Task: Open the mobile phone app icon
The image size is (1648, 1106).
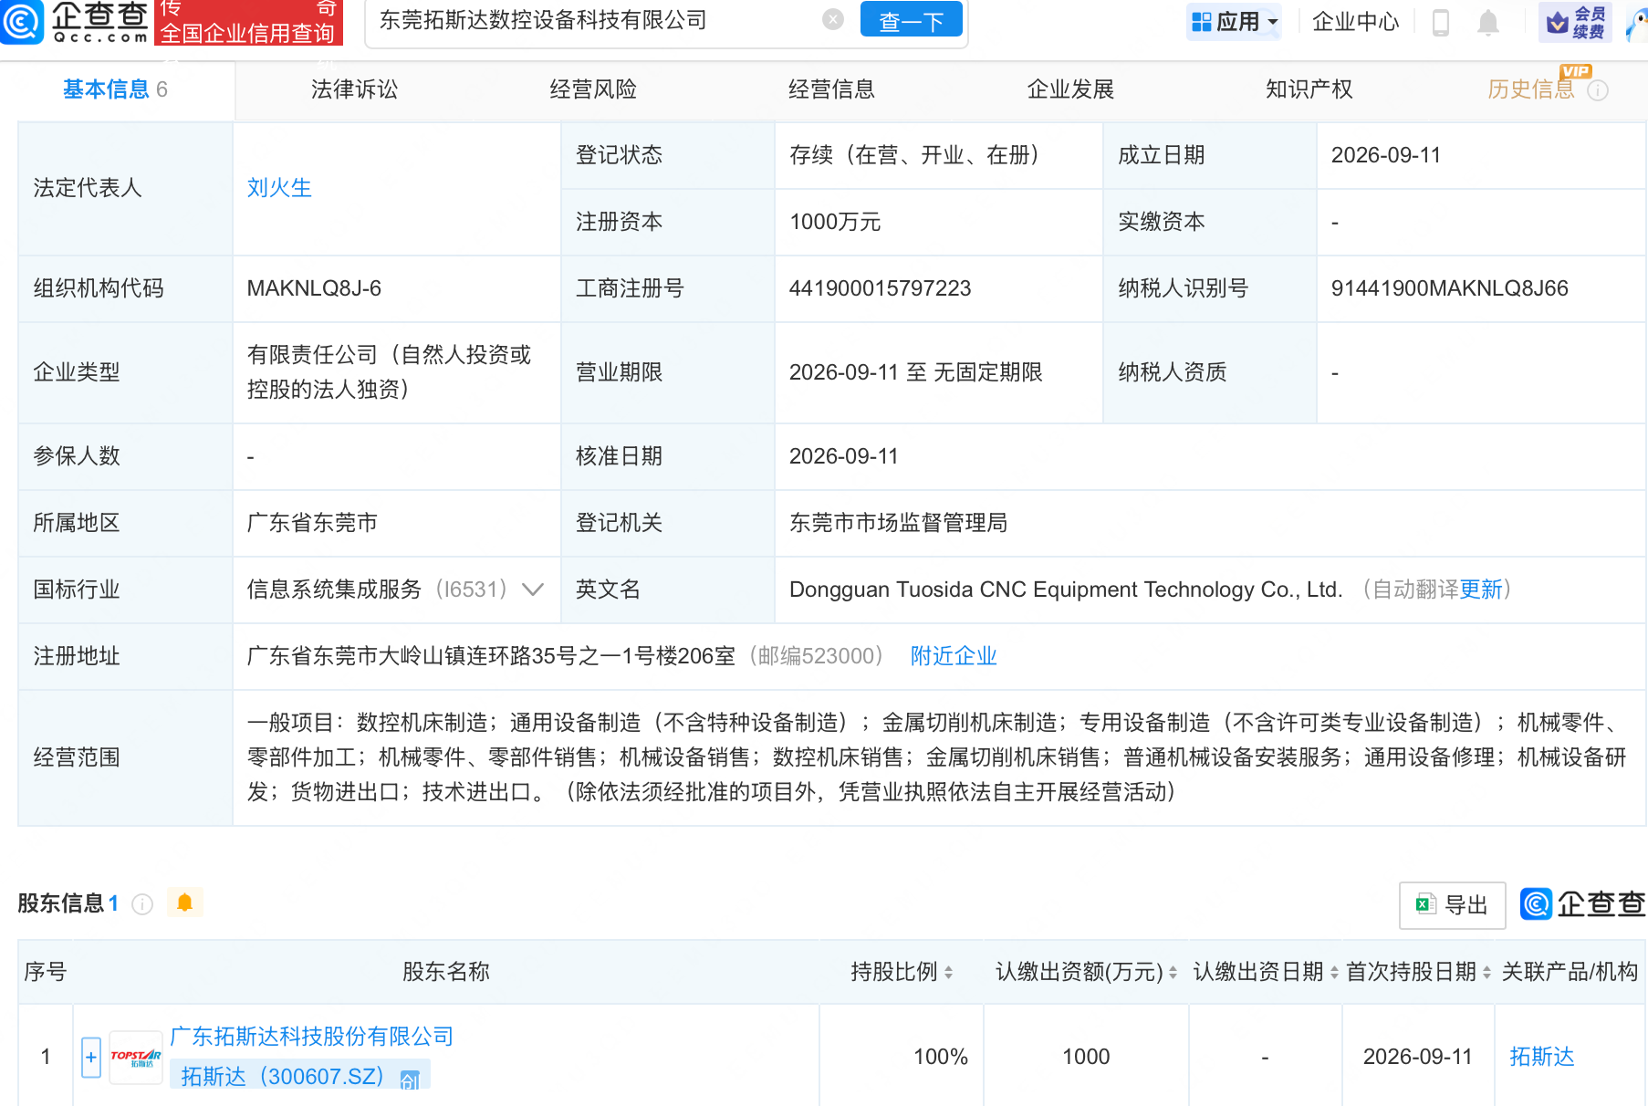Action: coord(1441,22)
